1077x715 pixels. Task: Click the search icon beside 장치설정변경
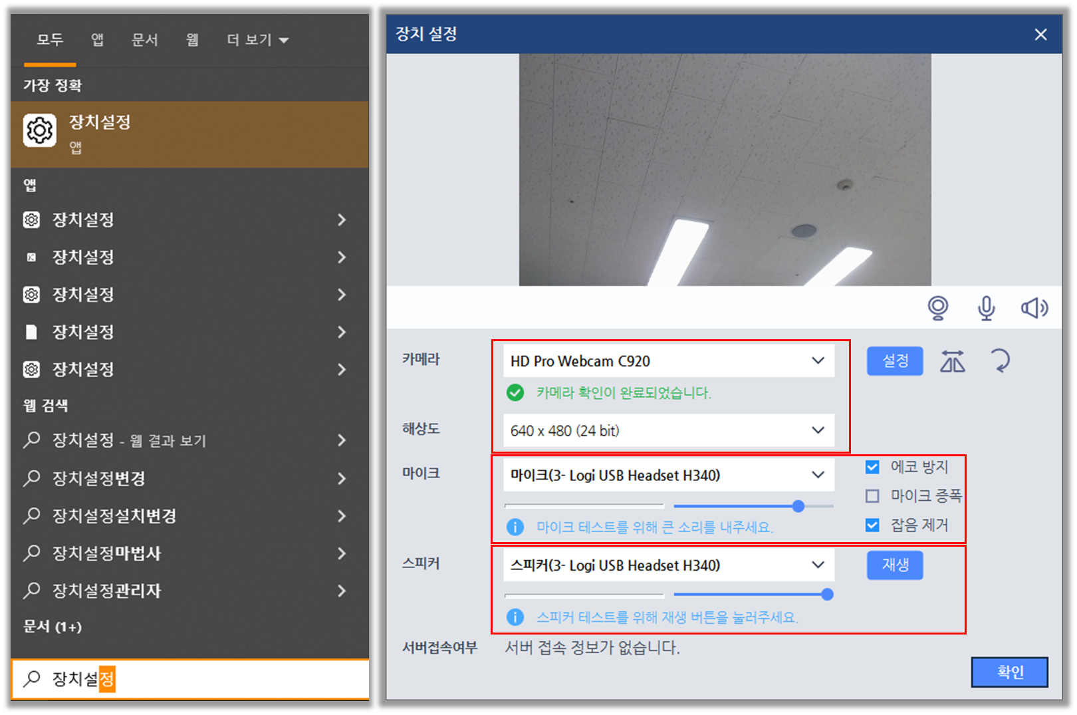click(x=31, y=478)
